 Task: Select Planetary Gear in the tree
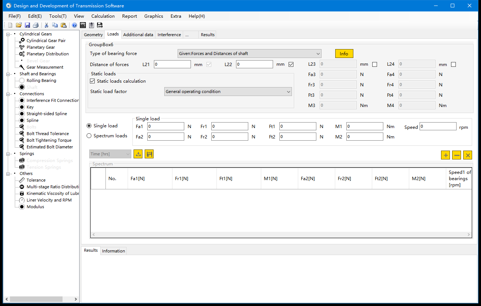pyautogui.click(x=41, y=47)
